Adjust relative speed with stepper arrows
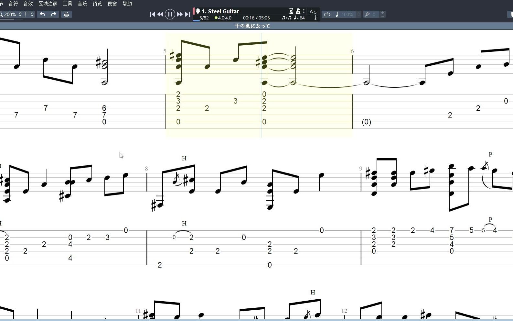This screenshot has height=321, width=513. pyautogui.click(x=358, y=14)
